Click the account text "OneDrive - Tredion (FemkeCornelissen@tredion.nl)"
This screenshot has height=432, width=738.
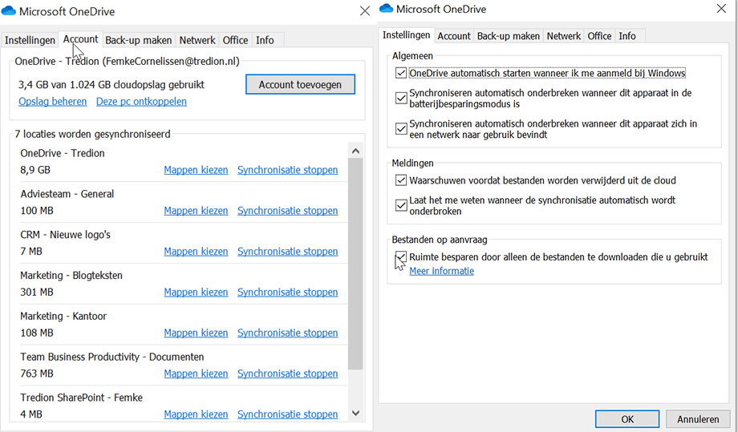pos(127,62)
